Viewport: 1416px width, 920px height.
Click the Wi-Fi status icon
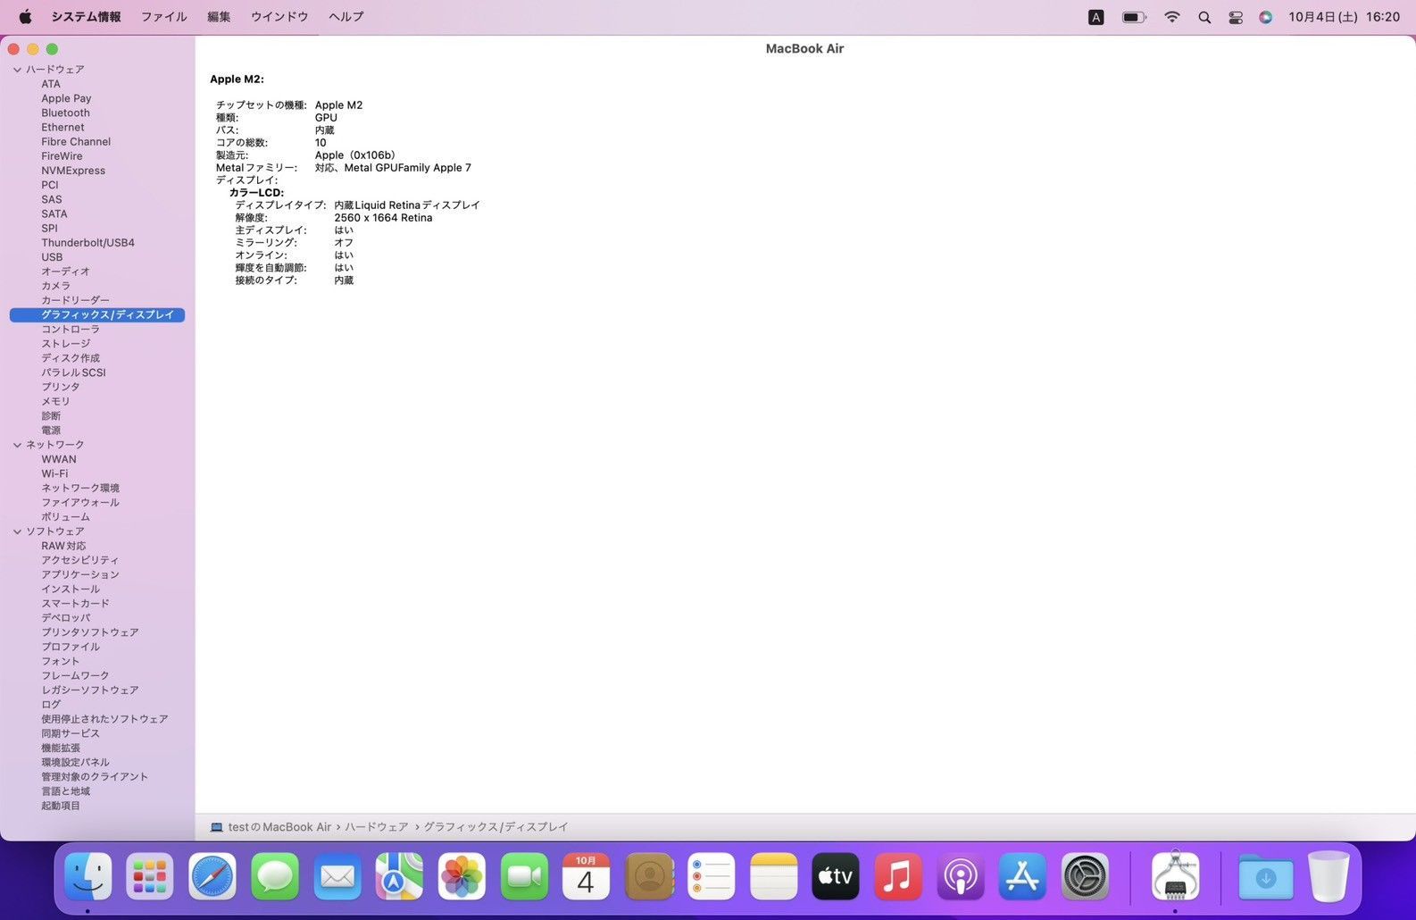point(1172,17)
